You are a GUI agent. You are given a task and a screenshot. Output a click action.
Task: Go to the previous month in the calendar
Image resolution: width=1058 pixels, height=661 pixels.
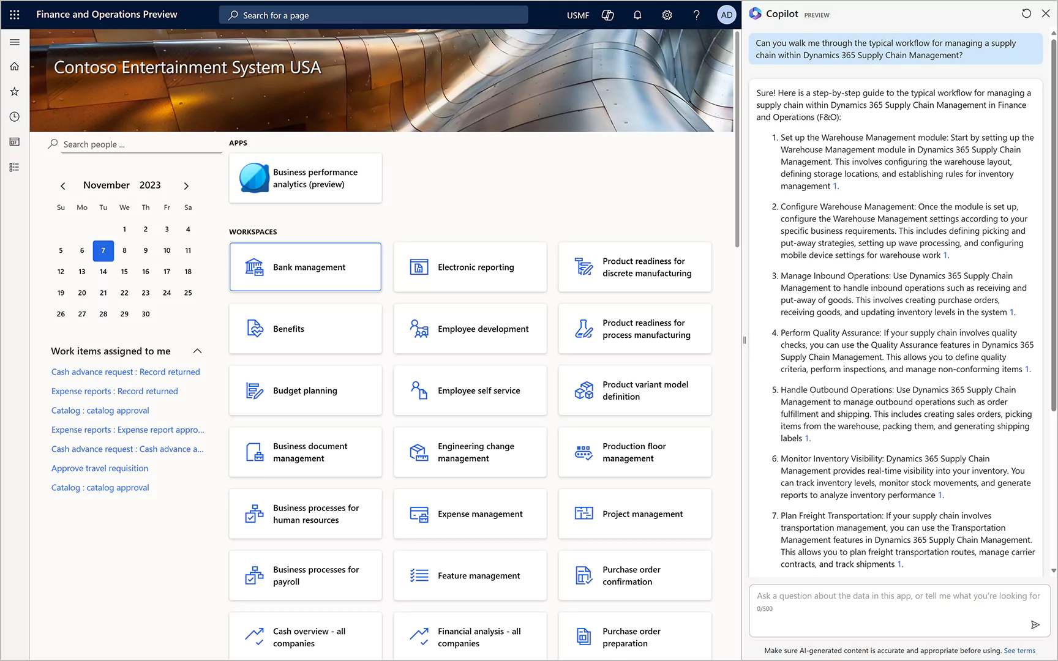pyautogui.click(x=63, y=185)
